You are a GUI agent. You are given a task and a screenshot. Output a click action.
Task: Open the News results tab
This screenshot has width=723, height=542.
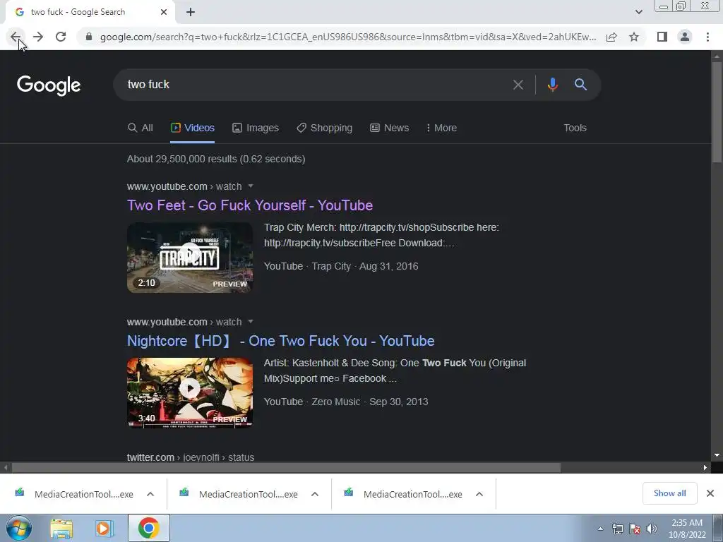[x=390, y=128]
